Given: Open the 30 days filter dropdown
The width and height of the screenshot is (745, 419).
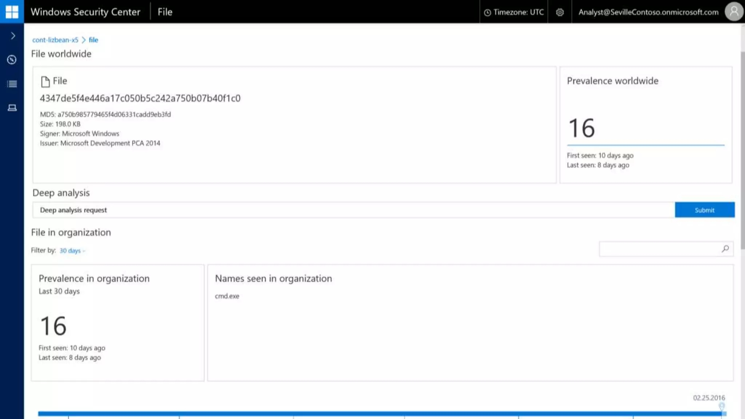Looking at the screenshot, I should 72,251.
